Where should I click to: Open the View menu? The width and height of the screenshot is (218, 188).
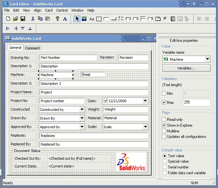pos(26,10)
